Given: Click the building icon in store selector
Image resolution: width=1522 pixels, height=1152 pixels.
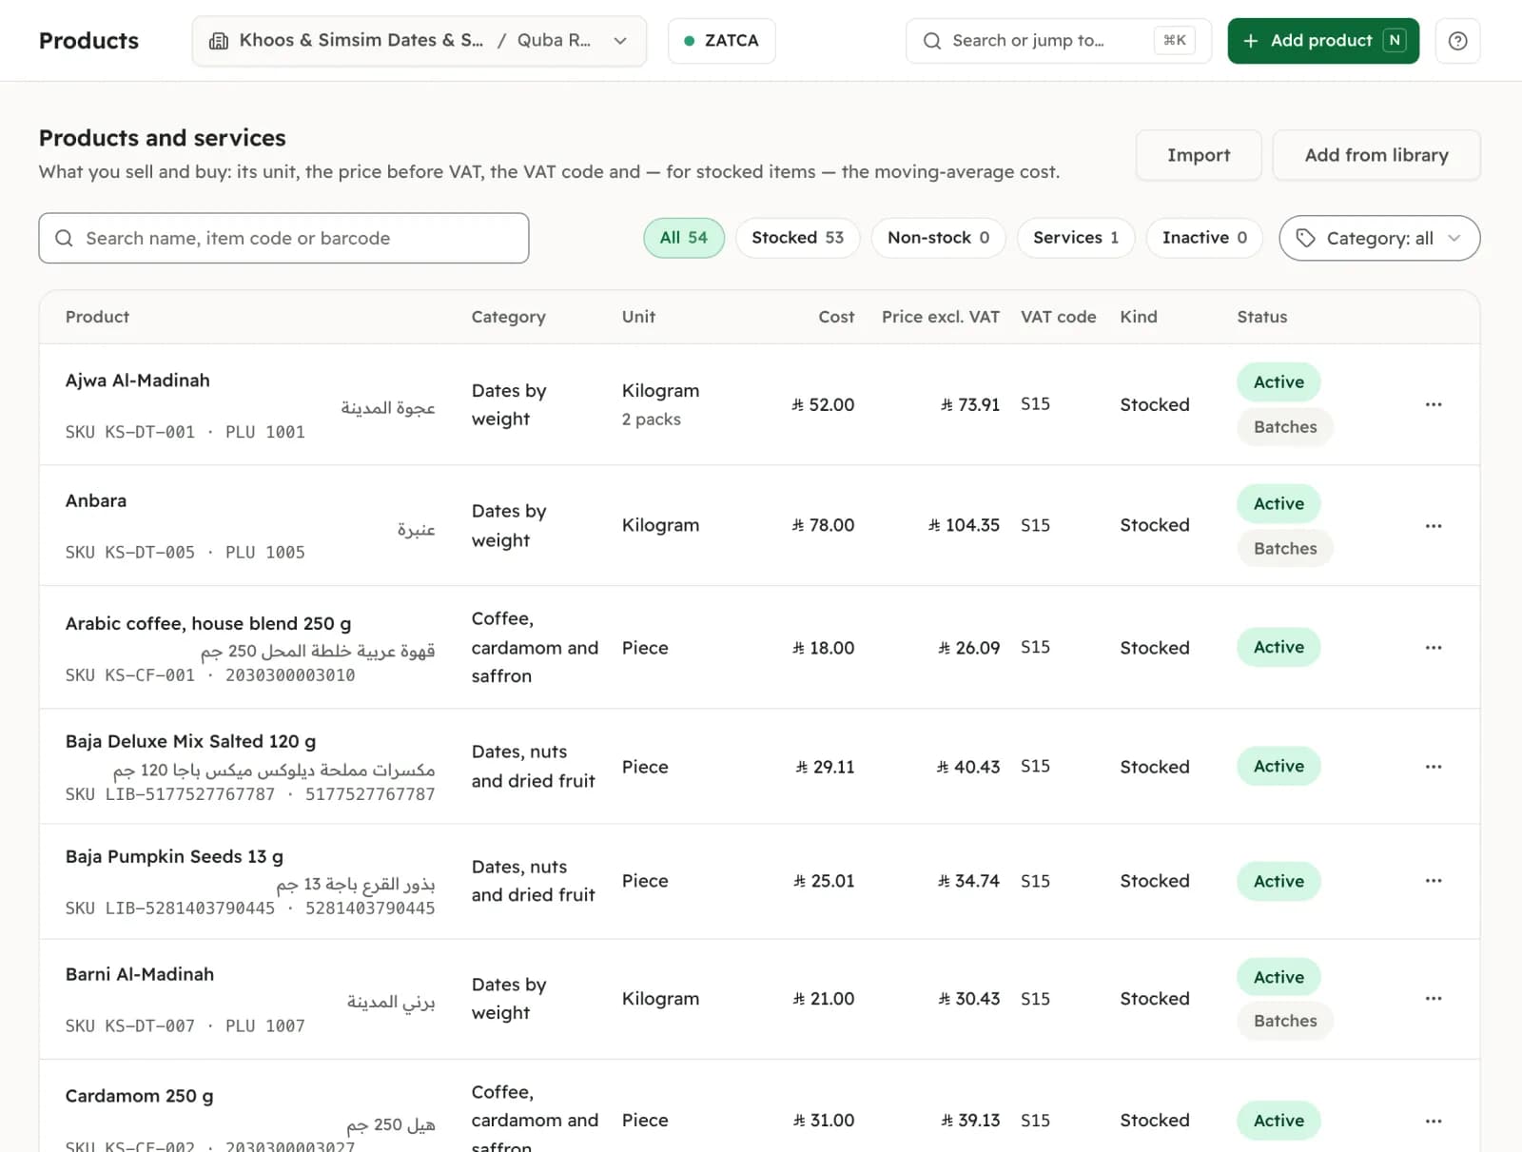Looking at the screenshot, I should pos(219,41).
